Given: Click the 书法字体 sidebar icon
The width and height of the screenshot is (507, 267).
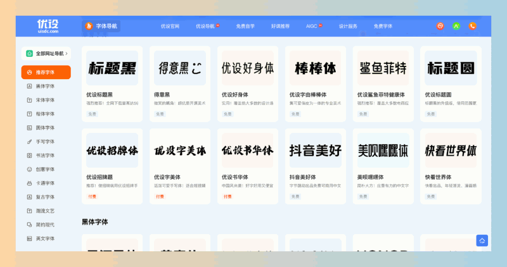Looking at the screenshot, I should pos(29,156).
